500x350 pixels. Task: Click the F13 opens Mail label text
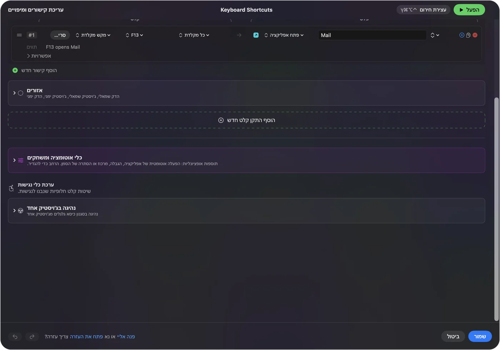63,47
